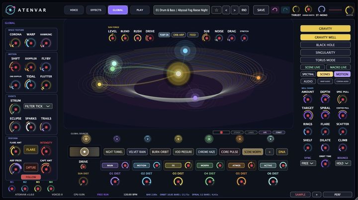Click the teal orb 6 source icon
This screenshot has height=200, width=358.
pyautogui.click(x=270, y=139)
